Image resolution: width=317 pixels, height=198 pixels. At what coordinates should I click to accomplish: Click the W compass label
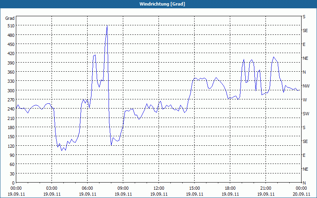pos(305,100)
